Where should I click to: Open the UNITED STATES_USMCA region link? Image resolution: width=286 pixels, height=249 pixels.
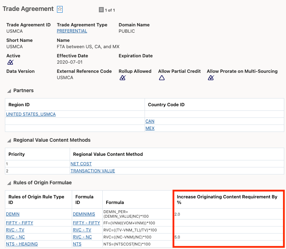point(30,114)
